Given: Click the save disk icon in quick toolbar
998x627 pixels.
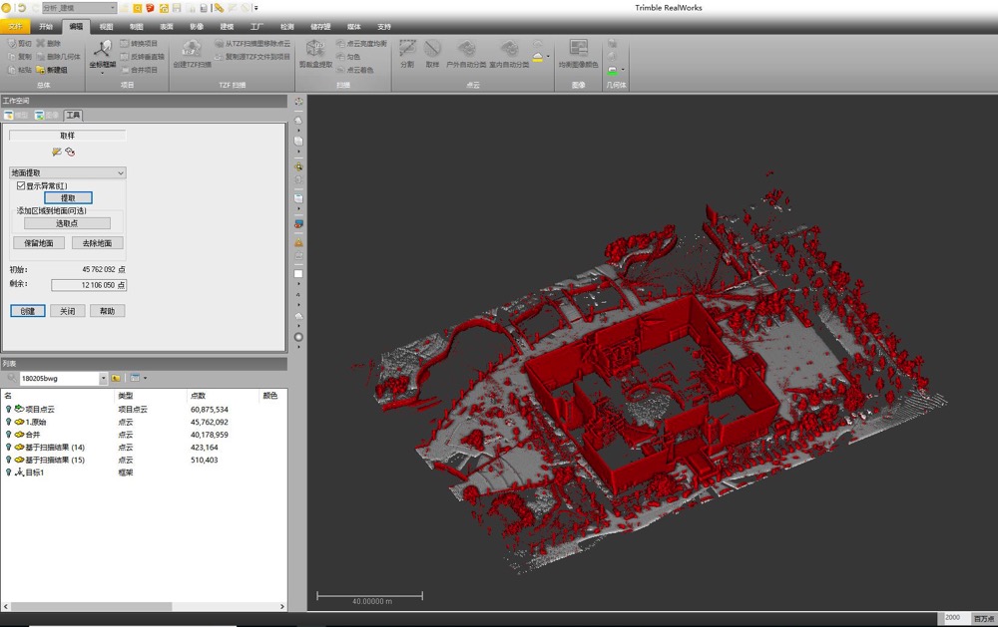Looking at the screenshot, I should (177, 8).
